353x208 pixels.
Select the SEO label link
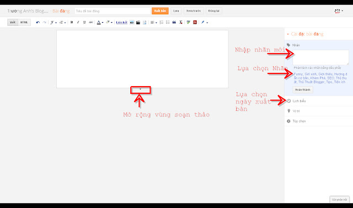[330, 78]
